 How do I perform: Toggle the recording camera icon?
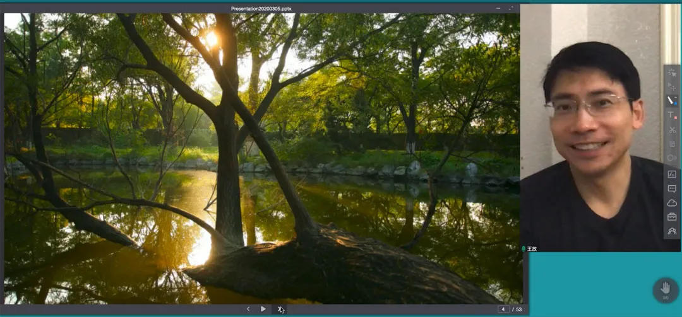tap(672, 158)
